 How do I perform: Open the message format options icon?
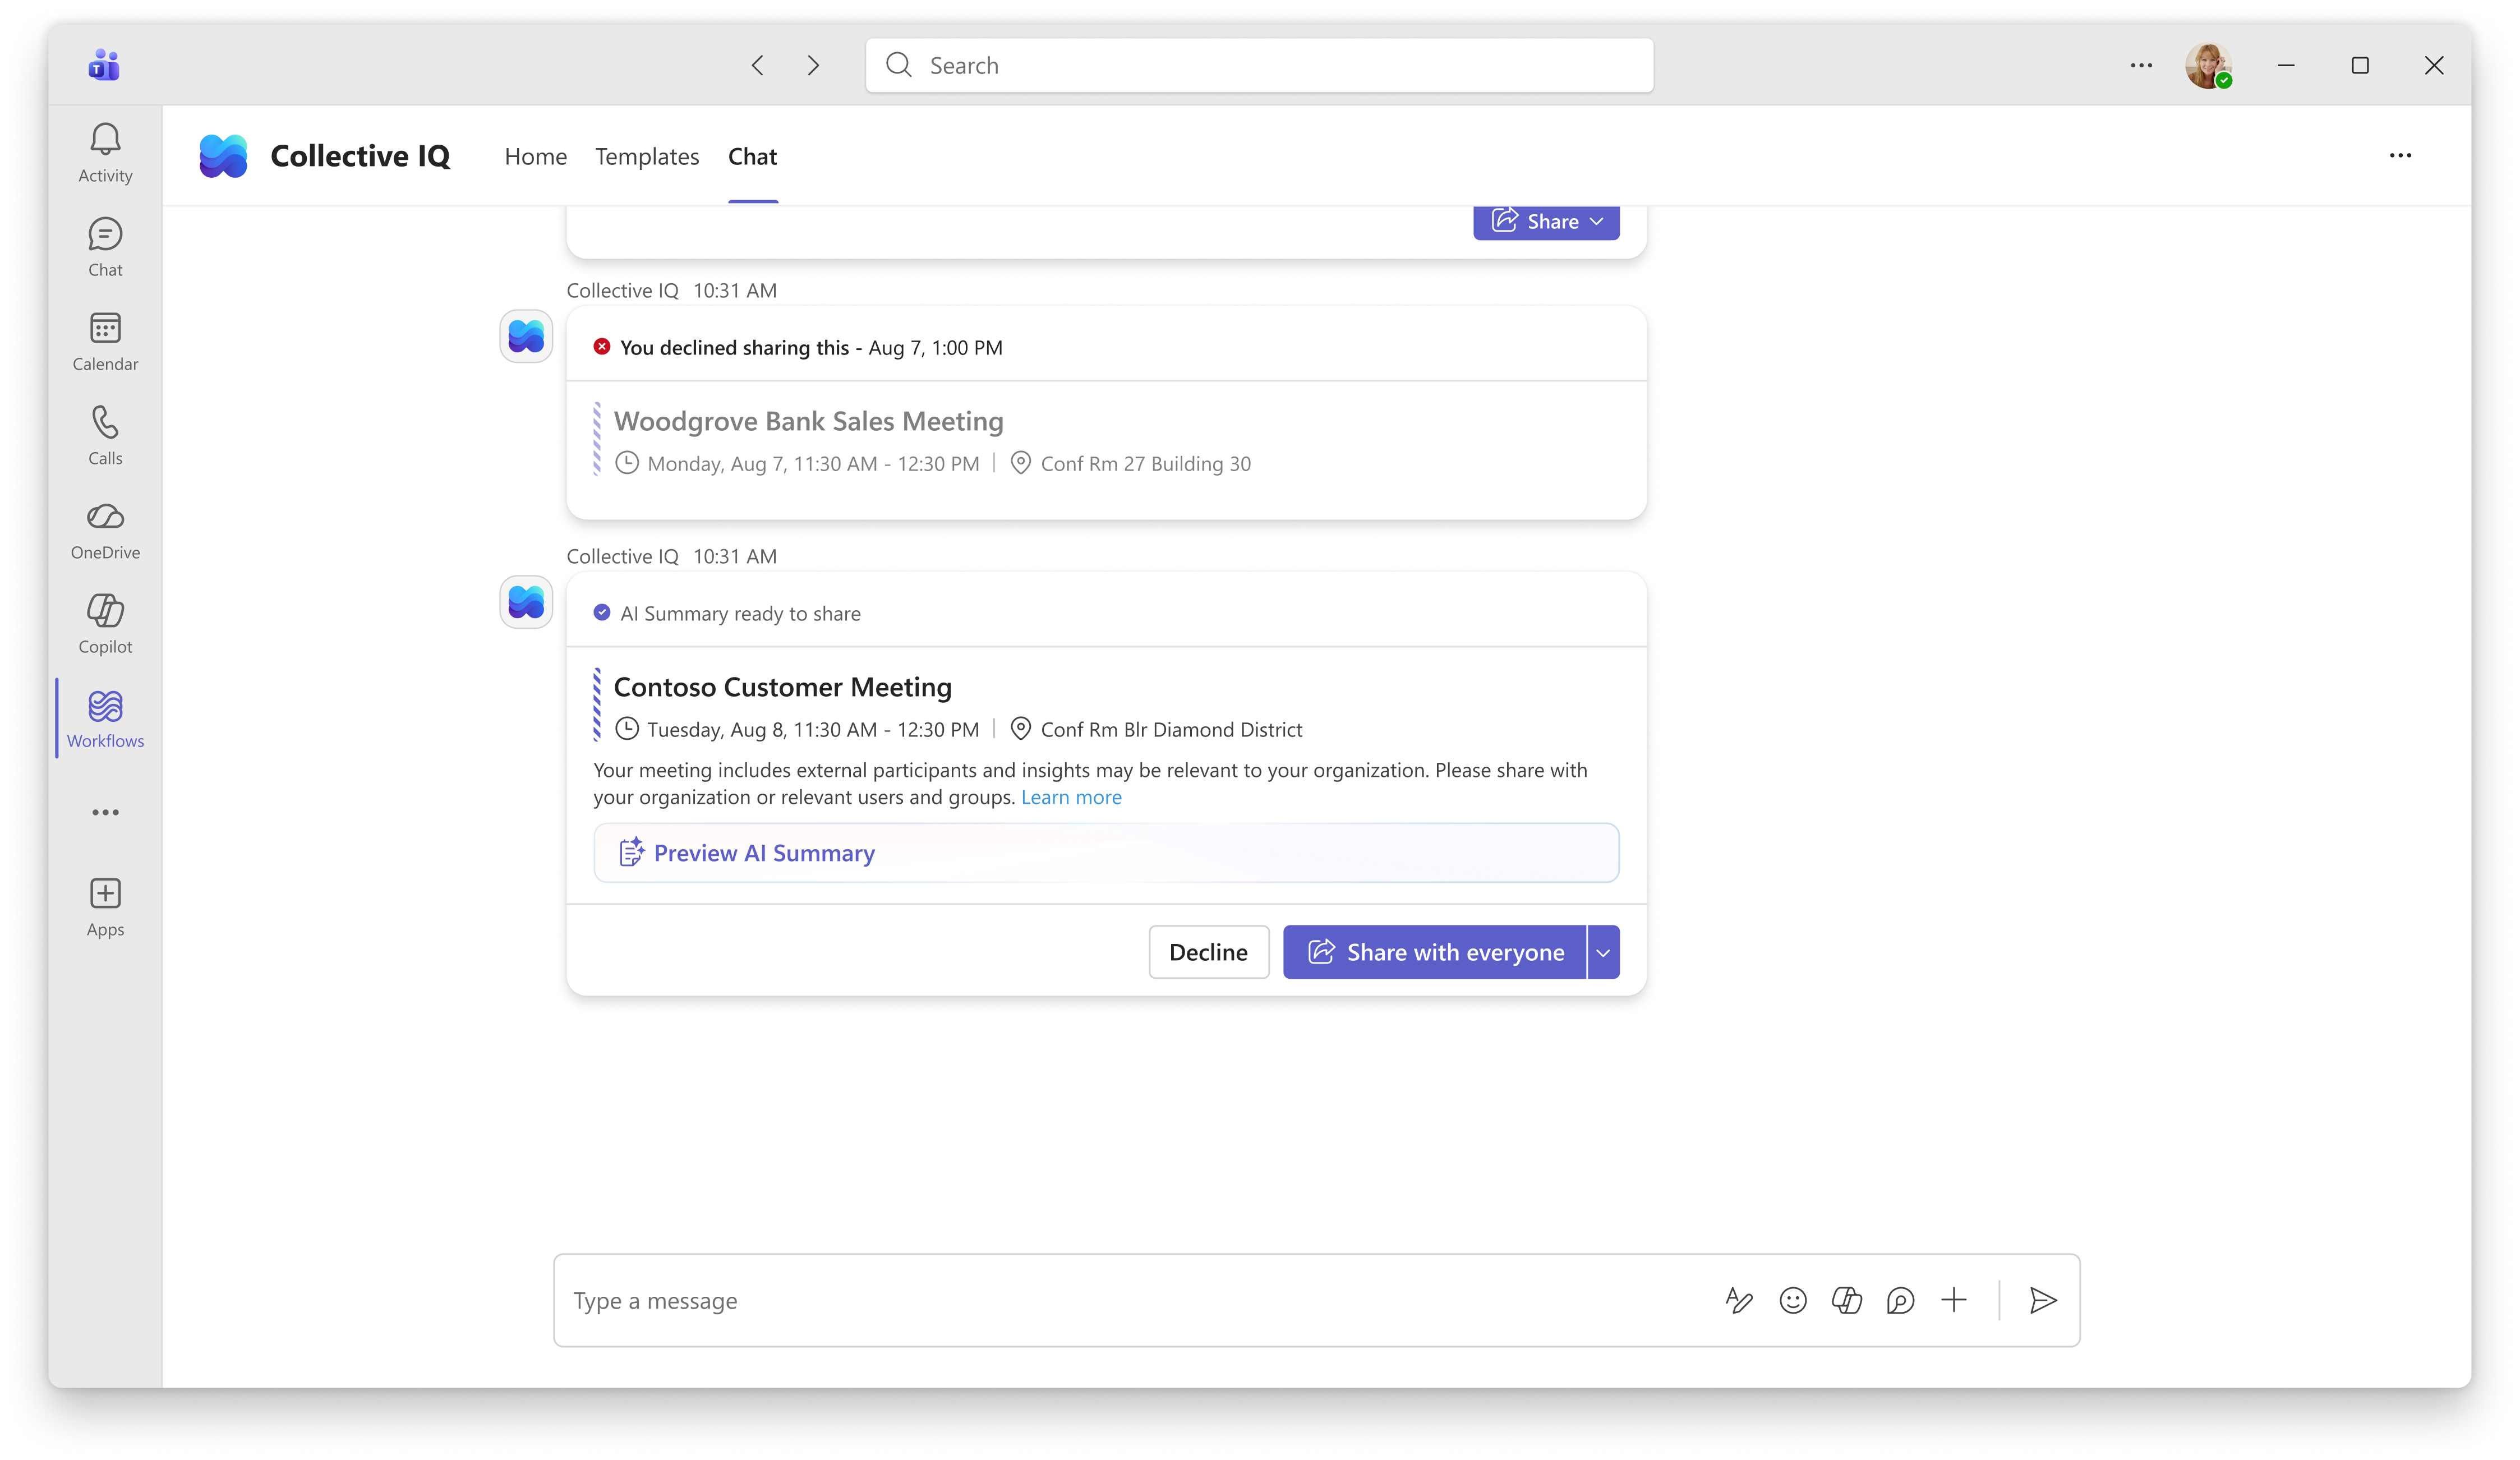tap(1739, 1300)
